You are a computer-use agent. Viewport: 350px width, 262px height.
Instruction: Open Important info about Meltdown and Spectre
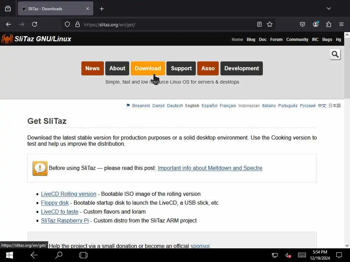point(210,168)
